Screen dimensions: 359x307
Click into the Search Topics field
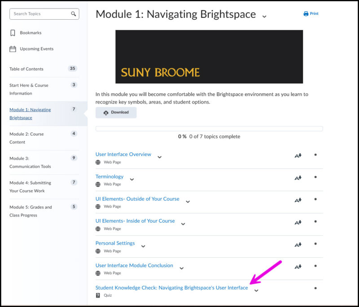point(39,14)
